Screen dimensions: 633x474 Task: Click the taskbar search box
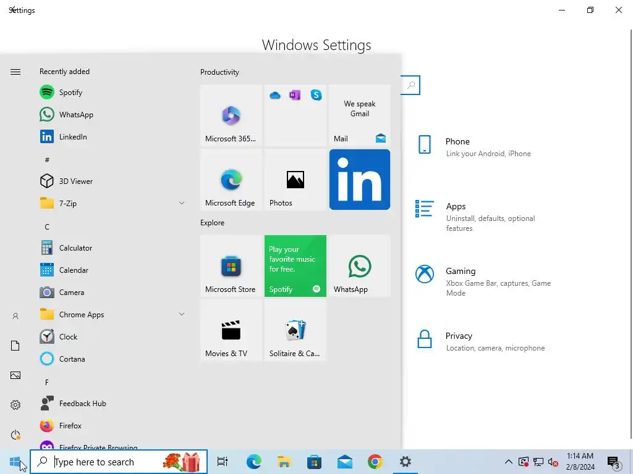119,462
